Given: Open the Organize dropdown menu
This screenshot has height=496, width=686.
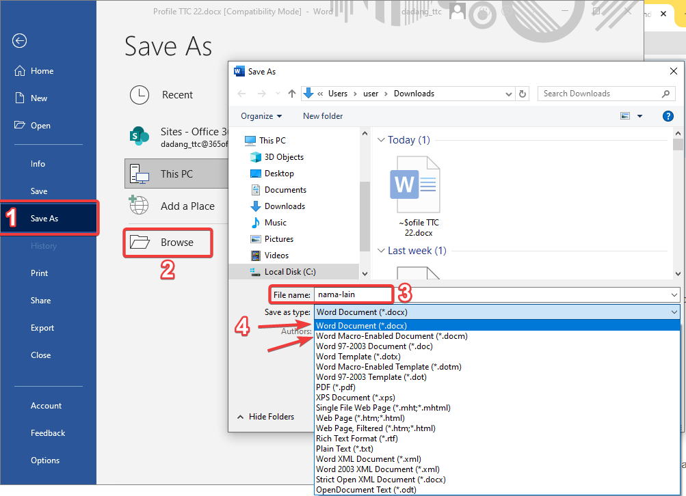Looking at the screenshot, I should (x=261, y=116).
